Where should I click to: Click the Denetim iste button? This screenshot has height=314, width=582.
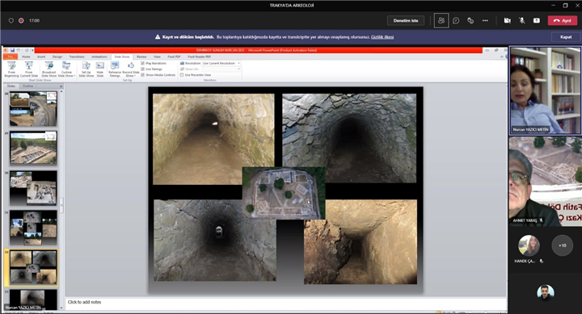406,21
